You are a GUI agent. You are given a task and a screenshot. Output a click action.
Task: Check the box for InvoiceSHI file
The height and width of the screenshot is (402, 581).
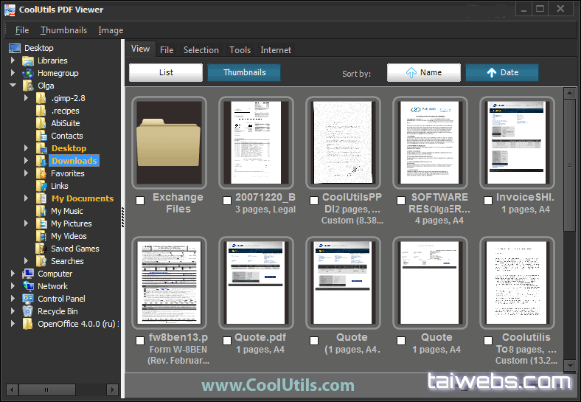click(x=488, y=201)
